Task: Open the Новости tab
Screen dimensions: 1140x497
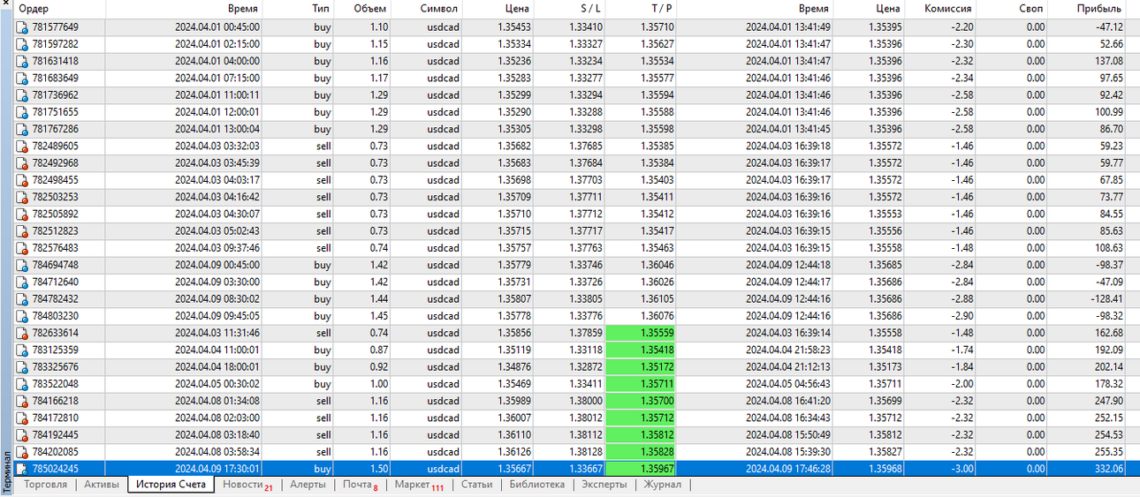Action: point(247,485)
